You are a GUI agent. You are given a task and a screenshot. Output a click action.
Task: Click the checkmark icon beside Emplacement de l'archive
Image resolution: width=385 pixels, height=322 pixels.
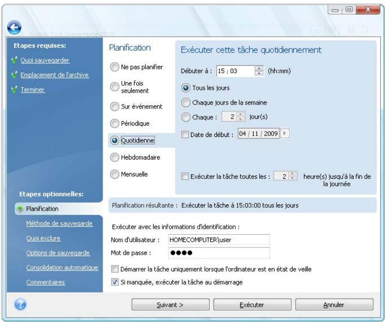pos(15,75)
